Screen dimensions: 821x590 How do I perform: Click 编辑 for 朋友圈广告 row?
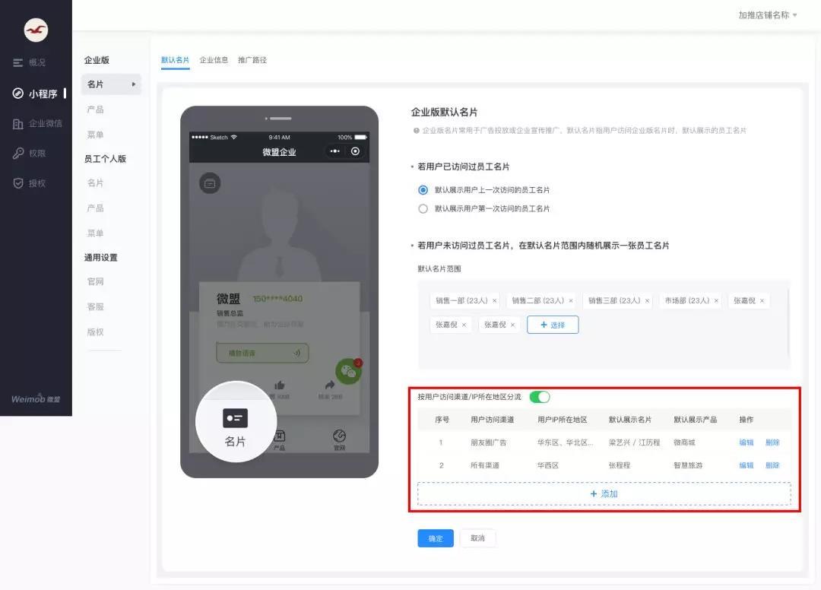pyautogui.click(x=747, y=442)
